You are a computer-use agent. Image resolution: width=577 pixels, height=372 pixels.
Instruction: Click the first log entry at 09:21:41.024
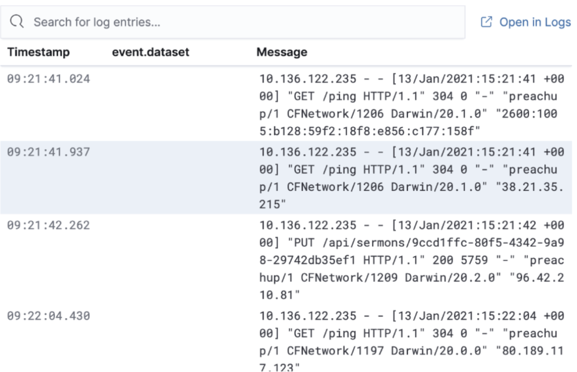pyautogui.click(x=284, y=105)
